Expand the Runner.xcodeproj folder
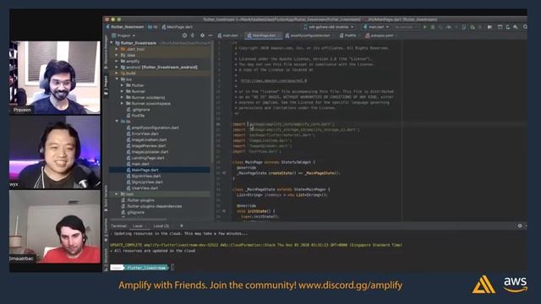 click(x=122, y=98)
